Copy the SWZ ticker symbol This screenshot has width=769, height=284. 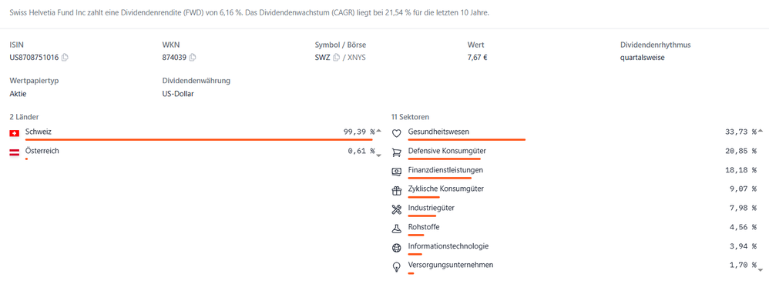[336, 58]
